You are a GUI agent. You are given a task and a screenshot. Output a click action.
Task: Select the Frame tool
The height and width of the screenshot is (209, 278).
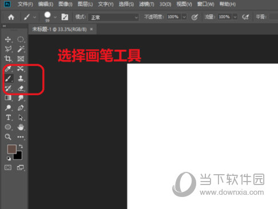[21, 59]
